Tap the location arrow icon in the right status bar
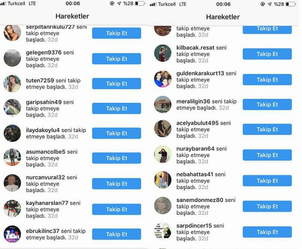302x249 pixels. click(270, 4)
